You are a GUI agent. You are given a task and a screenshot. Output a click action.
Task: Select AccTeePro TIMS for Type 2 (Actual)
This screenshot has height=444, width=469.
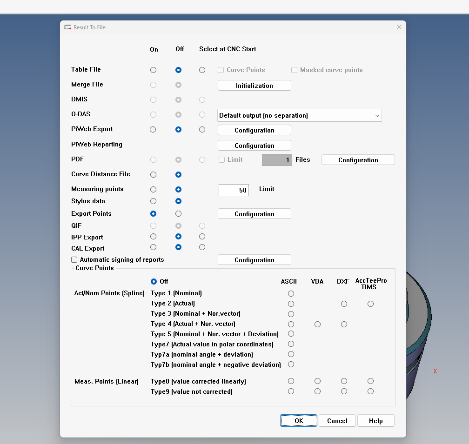tap(370, 304)
